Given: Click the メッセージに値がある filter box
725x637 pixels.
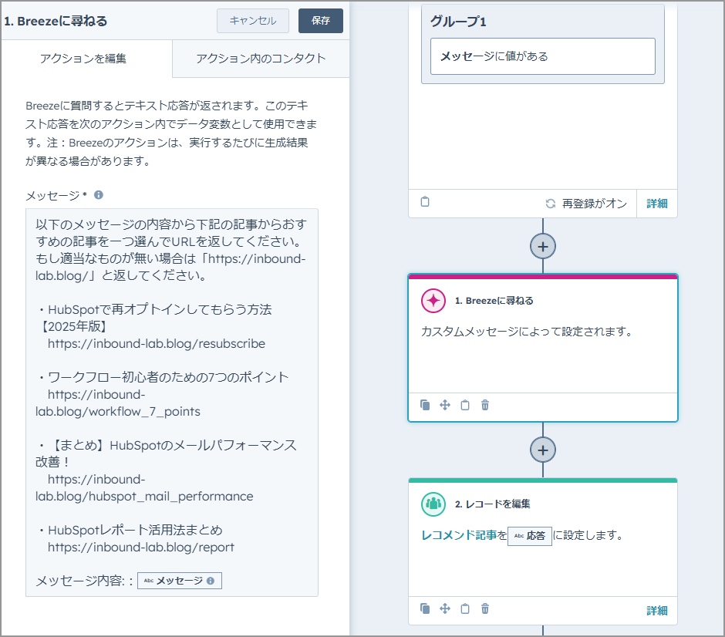Looking at the screenshot, I should pos(542,56).
